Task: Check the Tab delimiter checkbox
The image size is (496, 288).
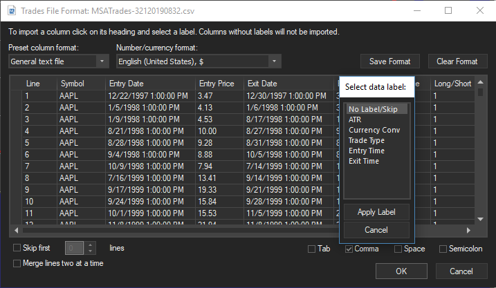Action: [x=311, y=249]
